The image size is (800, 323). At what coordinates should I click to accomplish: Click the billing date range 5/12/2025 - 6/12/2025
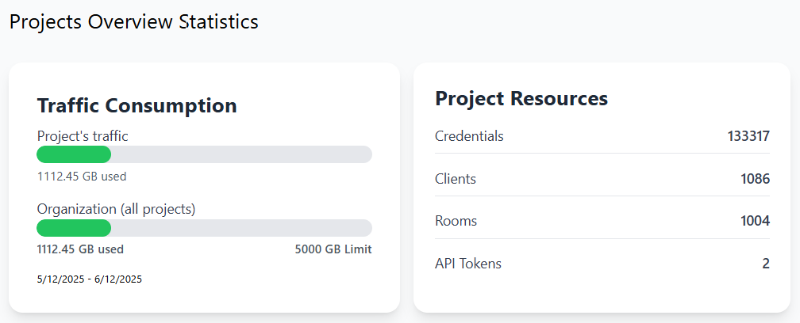click(x=89, y=279)
